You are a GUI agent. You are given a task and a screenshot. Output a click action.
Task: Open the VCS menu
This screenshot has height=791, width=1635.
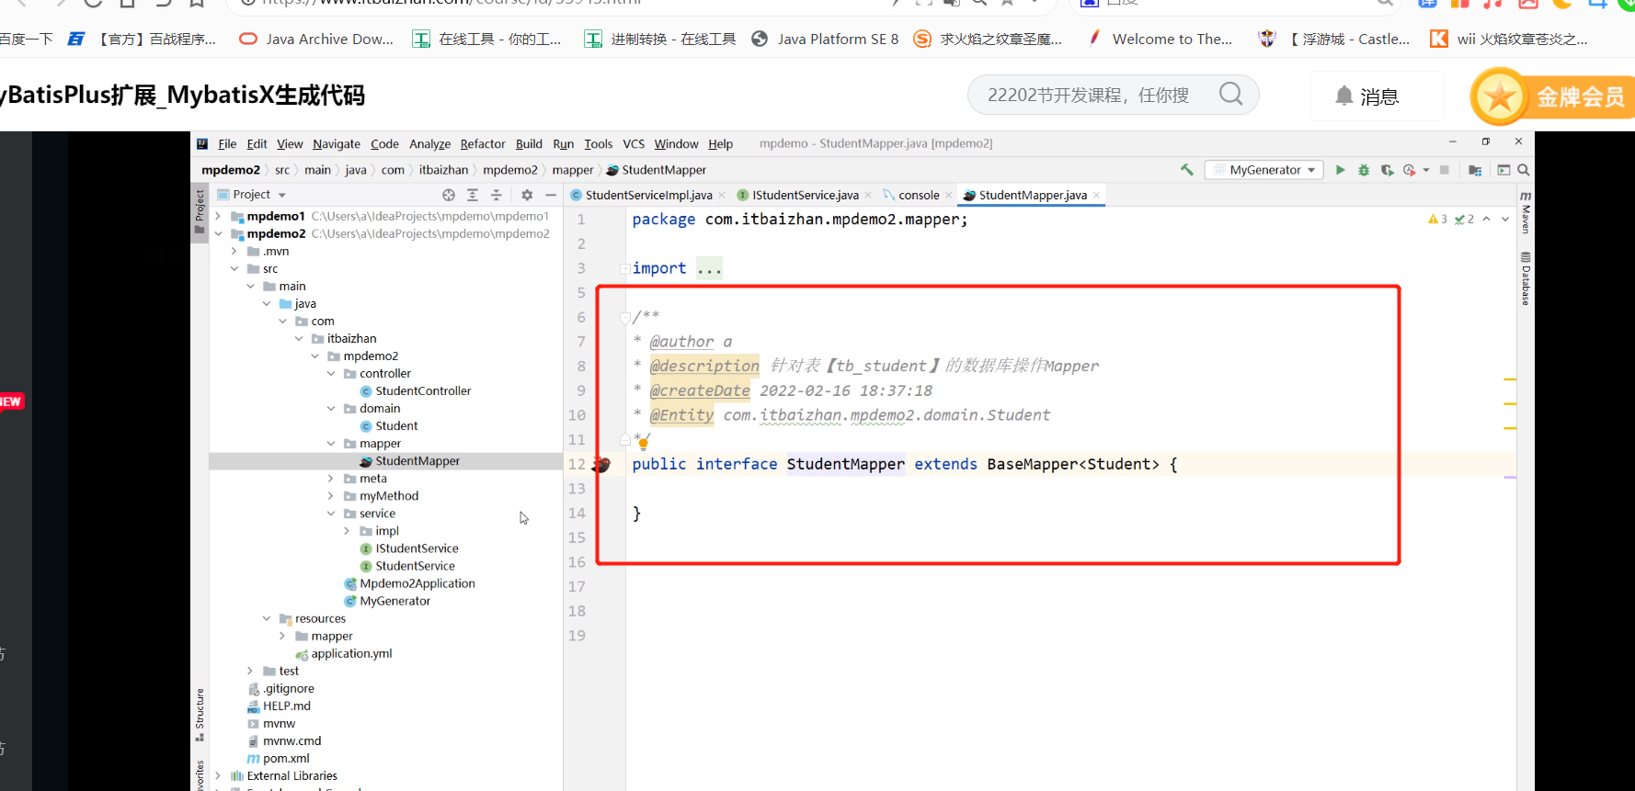coord(634,143)
